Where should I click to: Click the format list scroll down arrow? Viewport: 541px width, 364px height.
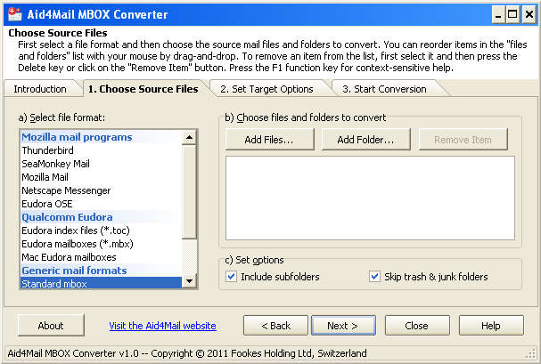189,281
